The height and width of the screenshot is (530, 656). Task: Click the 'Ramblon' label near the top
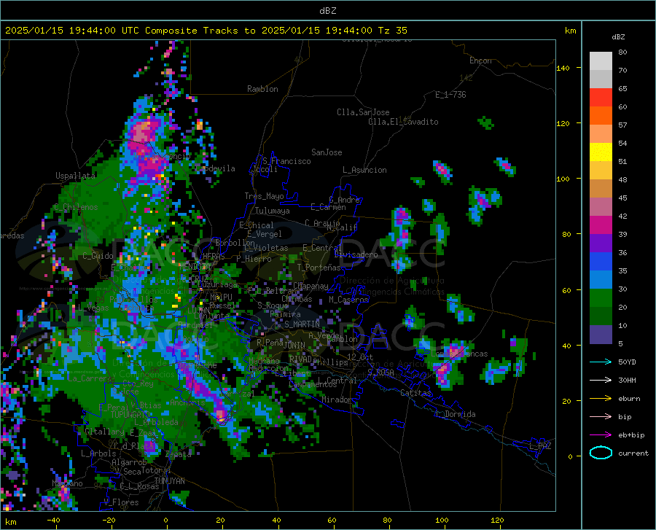point(262,89)
